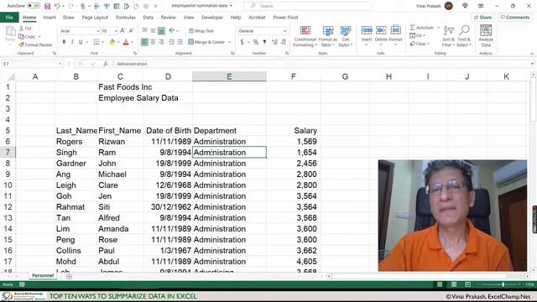This screenshot has height=302, width=537.
Task: Switch to the Formulas tab
Action: [x=125, y=17]
